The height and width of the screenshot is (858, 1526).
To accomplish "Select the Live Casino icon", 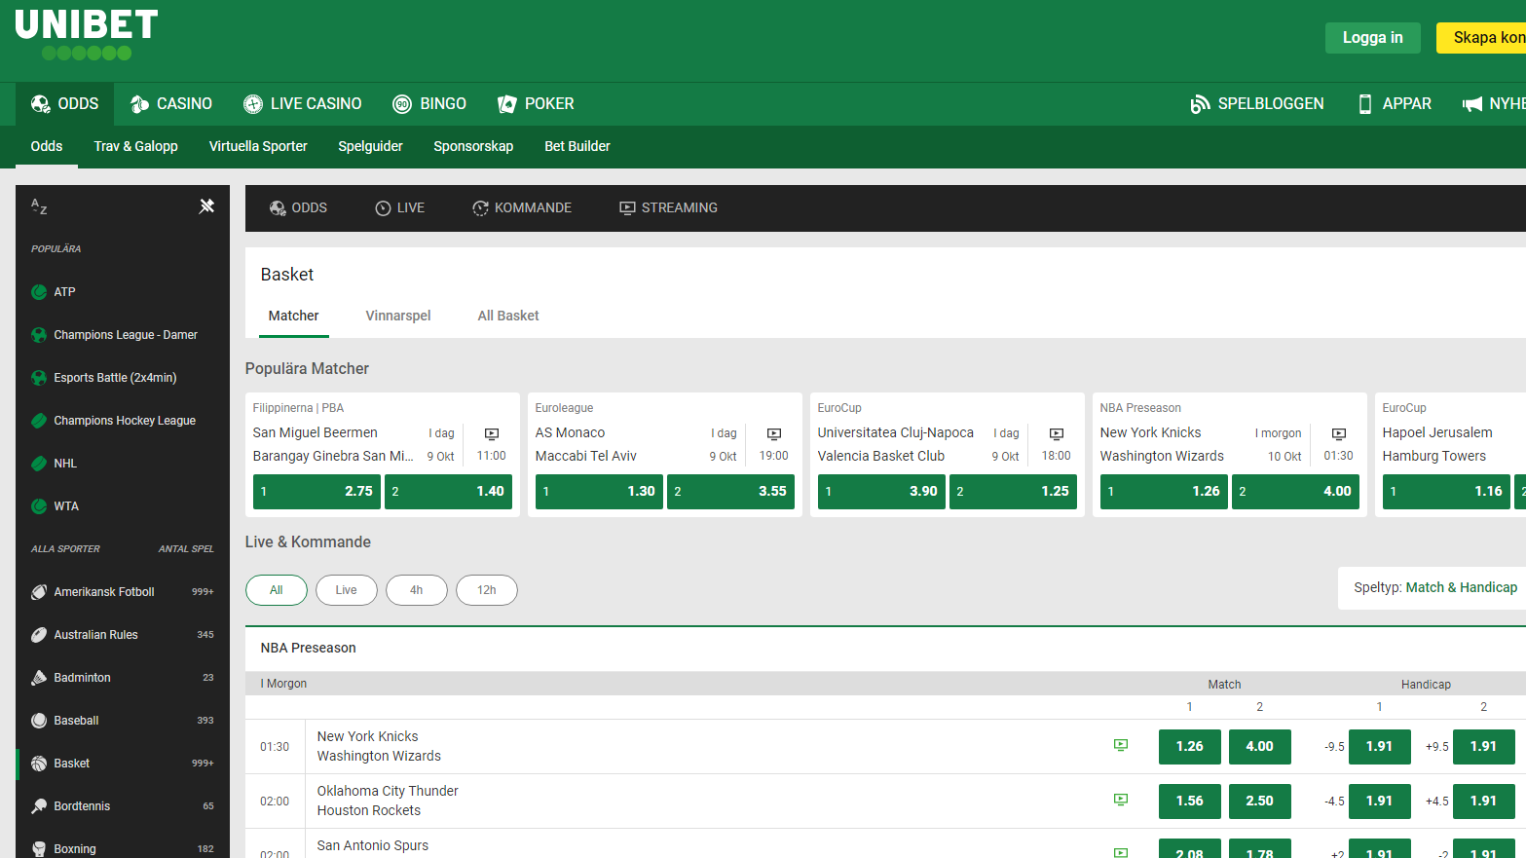I will [x=252, y=103].
